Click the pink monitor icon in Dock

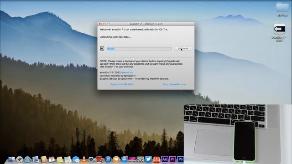[x=132, y=159]
